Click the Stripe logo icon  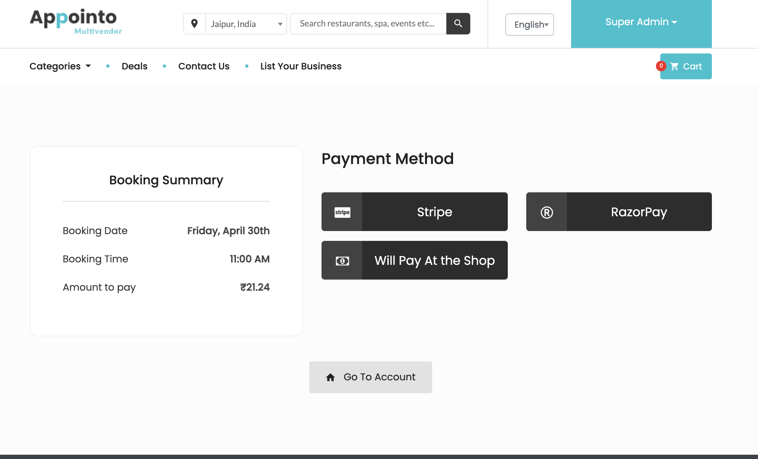(x=342, y=212)
